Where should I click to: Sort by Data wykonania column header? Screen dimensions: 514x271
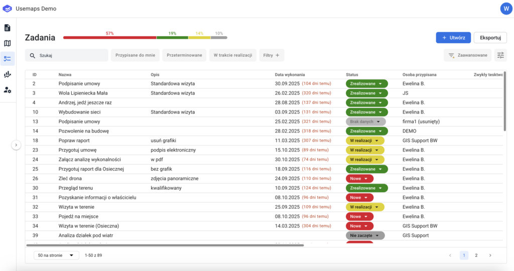coord(290,75)
